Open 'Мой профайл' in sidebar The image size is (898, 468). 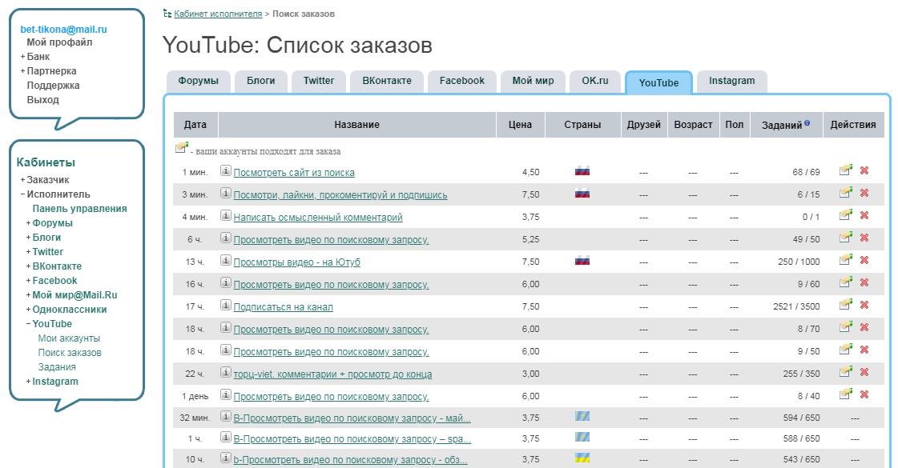(x=59, y=42)
